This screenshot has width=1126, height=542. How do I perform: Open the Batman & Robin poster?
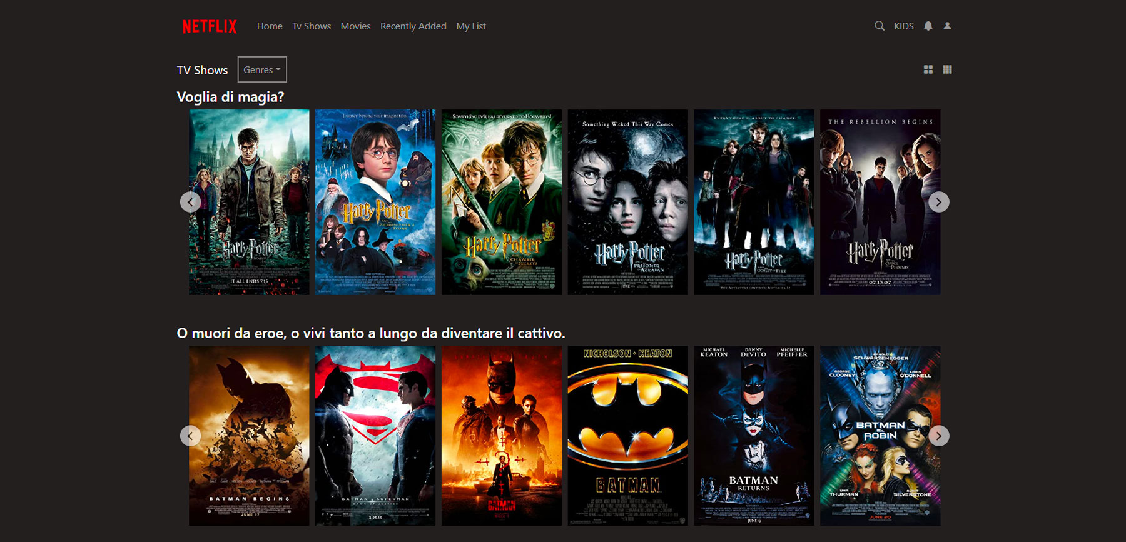(x=880, y=436)
